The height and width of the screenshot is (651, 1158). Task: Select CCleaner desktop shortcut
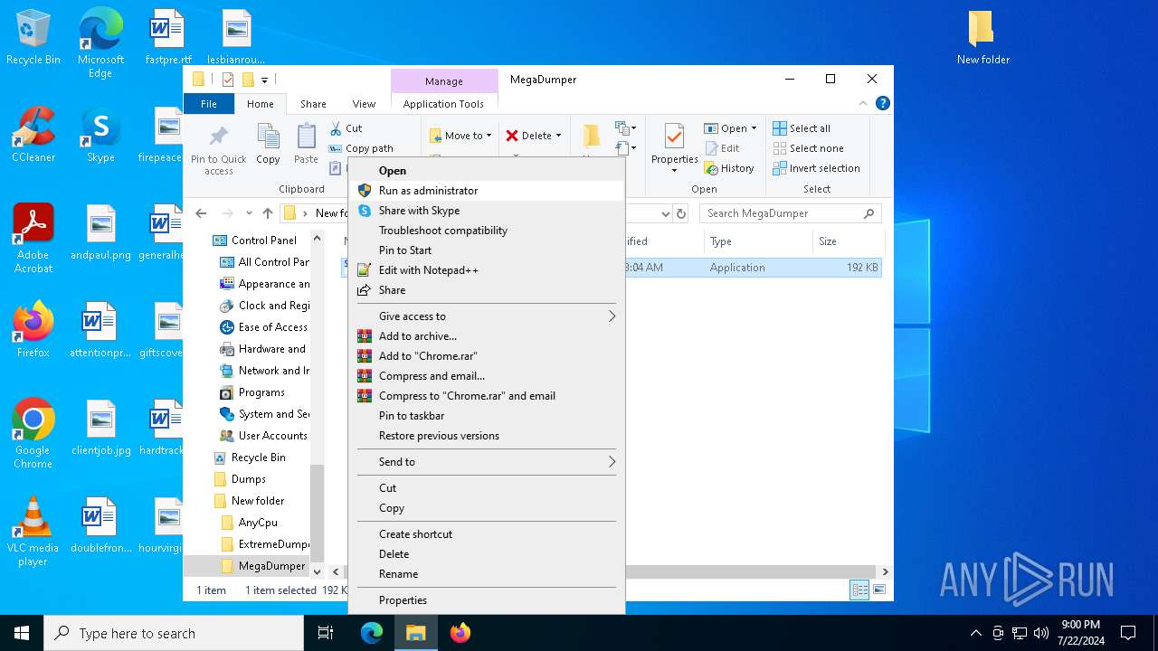tap(33, 135)
